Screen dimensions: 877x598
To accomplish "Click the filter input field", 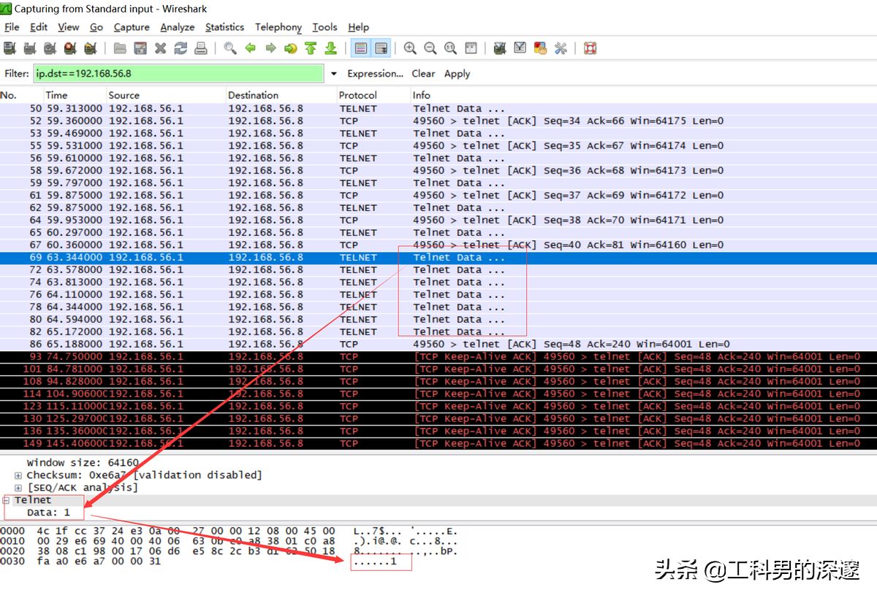I will [178, 74].
